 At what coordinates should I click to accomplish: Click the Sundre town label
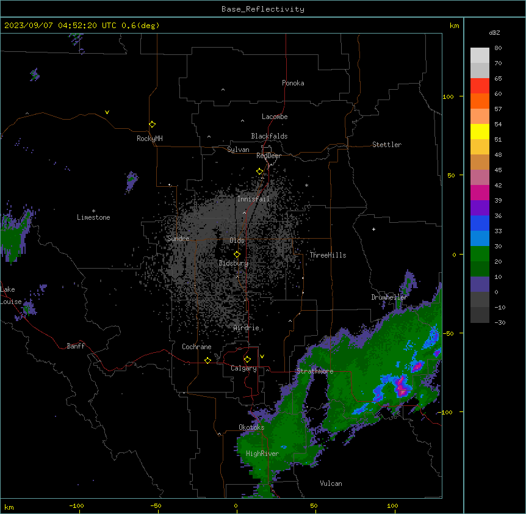(178, 239)
